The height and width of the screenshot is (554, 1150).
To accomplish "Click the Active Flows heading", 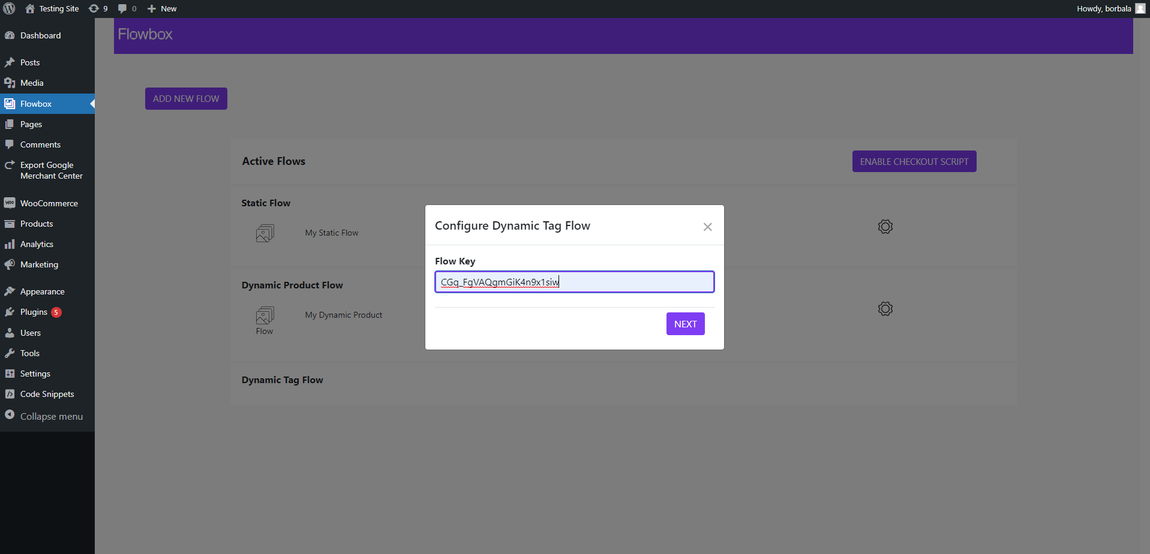I will click(x=274, y=161).
